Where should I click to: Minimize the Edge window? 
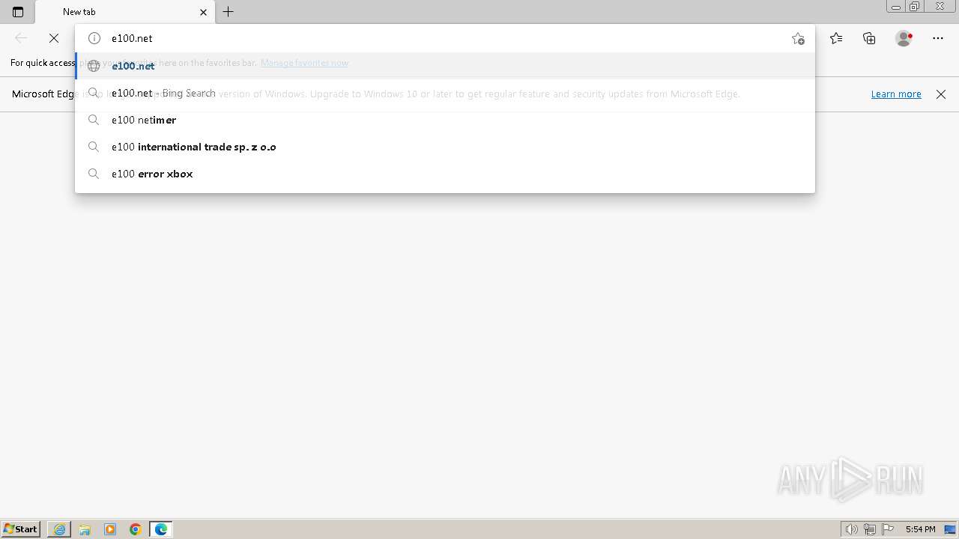click(x=896, y=7)
